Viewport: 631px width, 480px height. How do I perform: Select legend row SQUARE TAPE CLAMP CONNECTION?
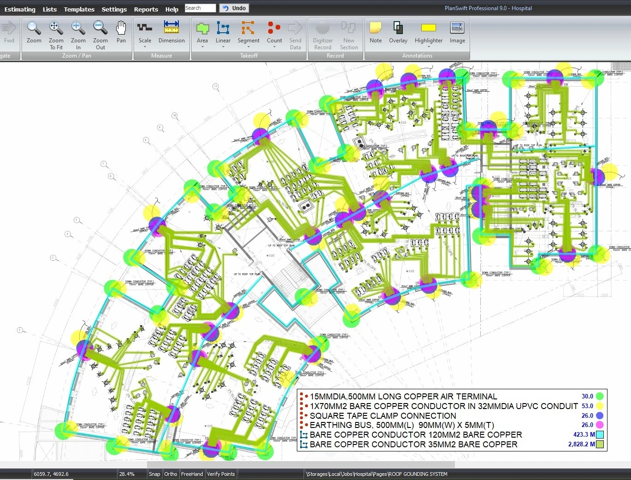452,416
